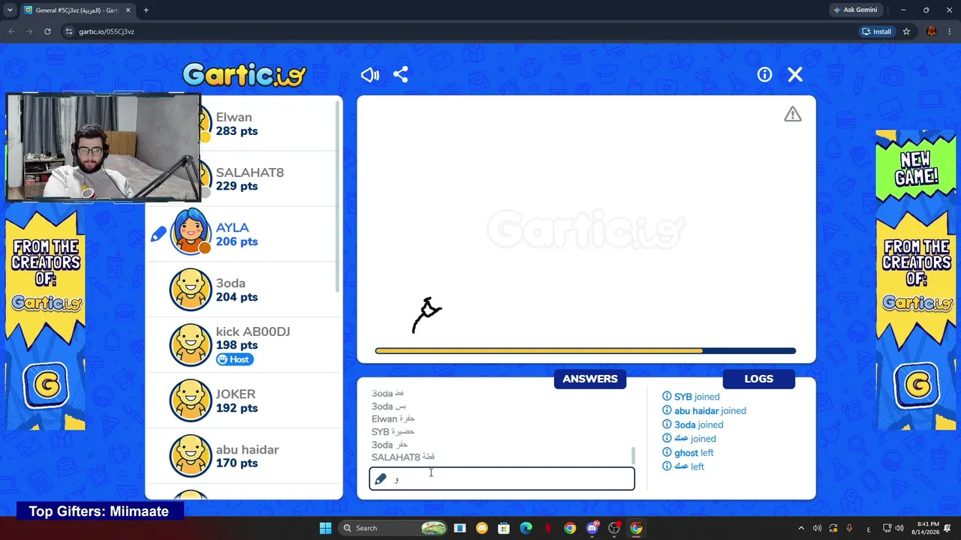Image resolution: width=961 pixels, height=540 pixels.
Task: Select player name SALAHAT8
Action: coord(250,172)
